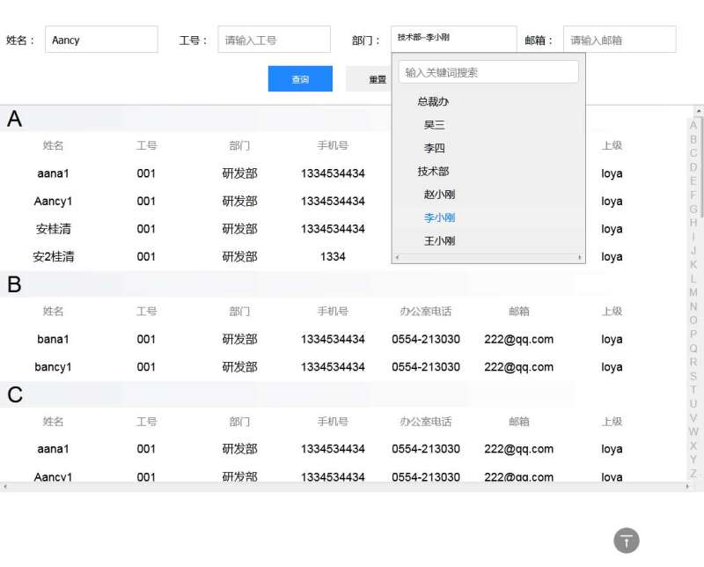
Task: Click the table vertical scrollbar up arrow
Action: (699, 111)
